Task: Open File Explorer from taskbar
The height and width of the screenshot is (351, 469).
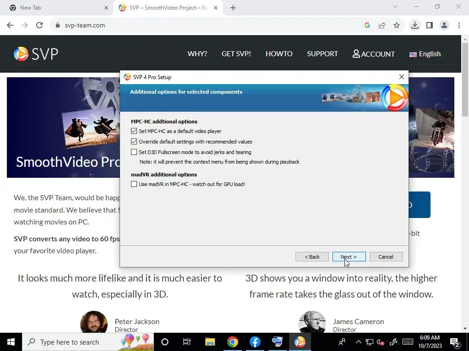Action: [210, 342]
